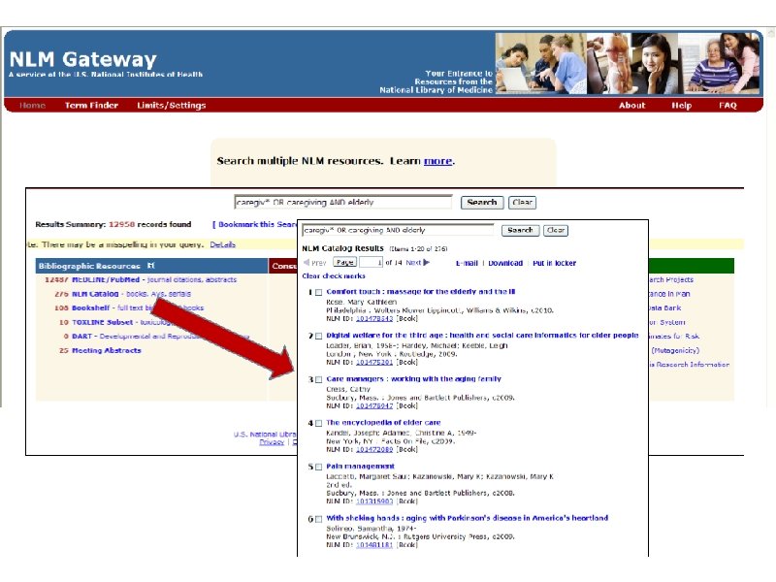
Task: Click the Page button in the catalog pager
Action: [345, 262]
